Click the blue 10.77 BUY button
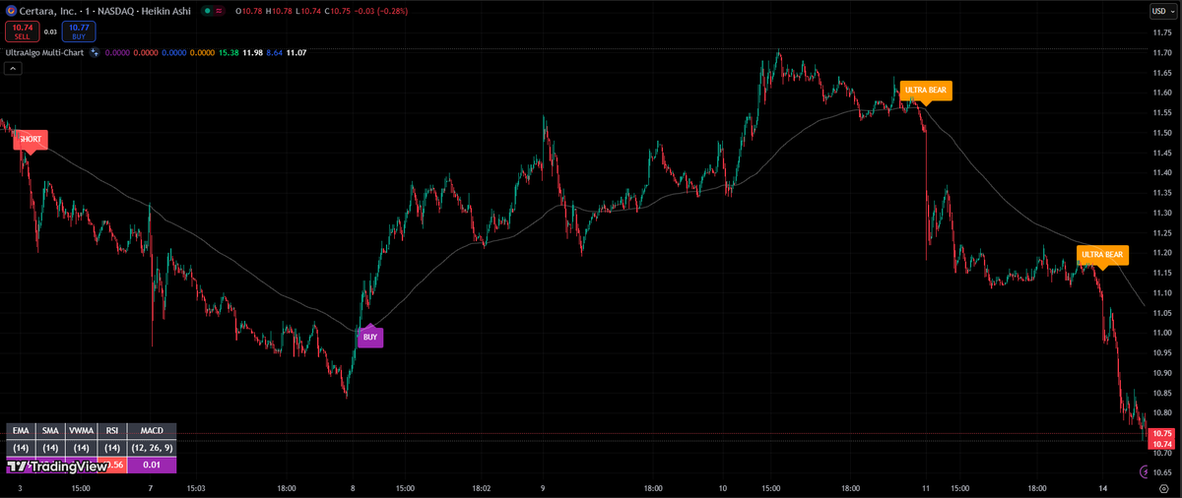This screenshot has height=498, width=1182. [x=79, y=32]
